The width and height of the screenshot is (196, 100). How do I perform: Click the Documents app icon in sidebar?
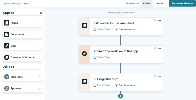[7, 34]
